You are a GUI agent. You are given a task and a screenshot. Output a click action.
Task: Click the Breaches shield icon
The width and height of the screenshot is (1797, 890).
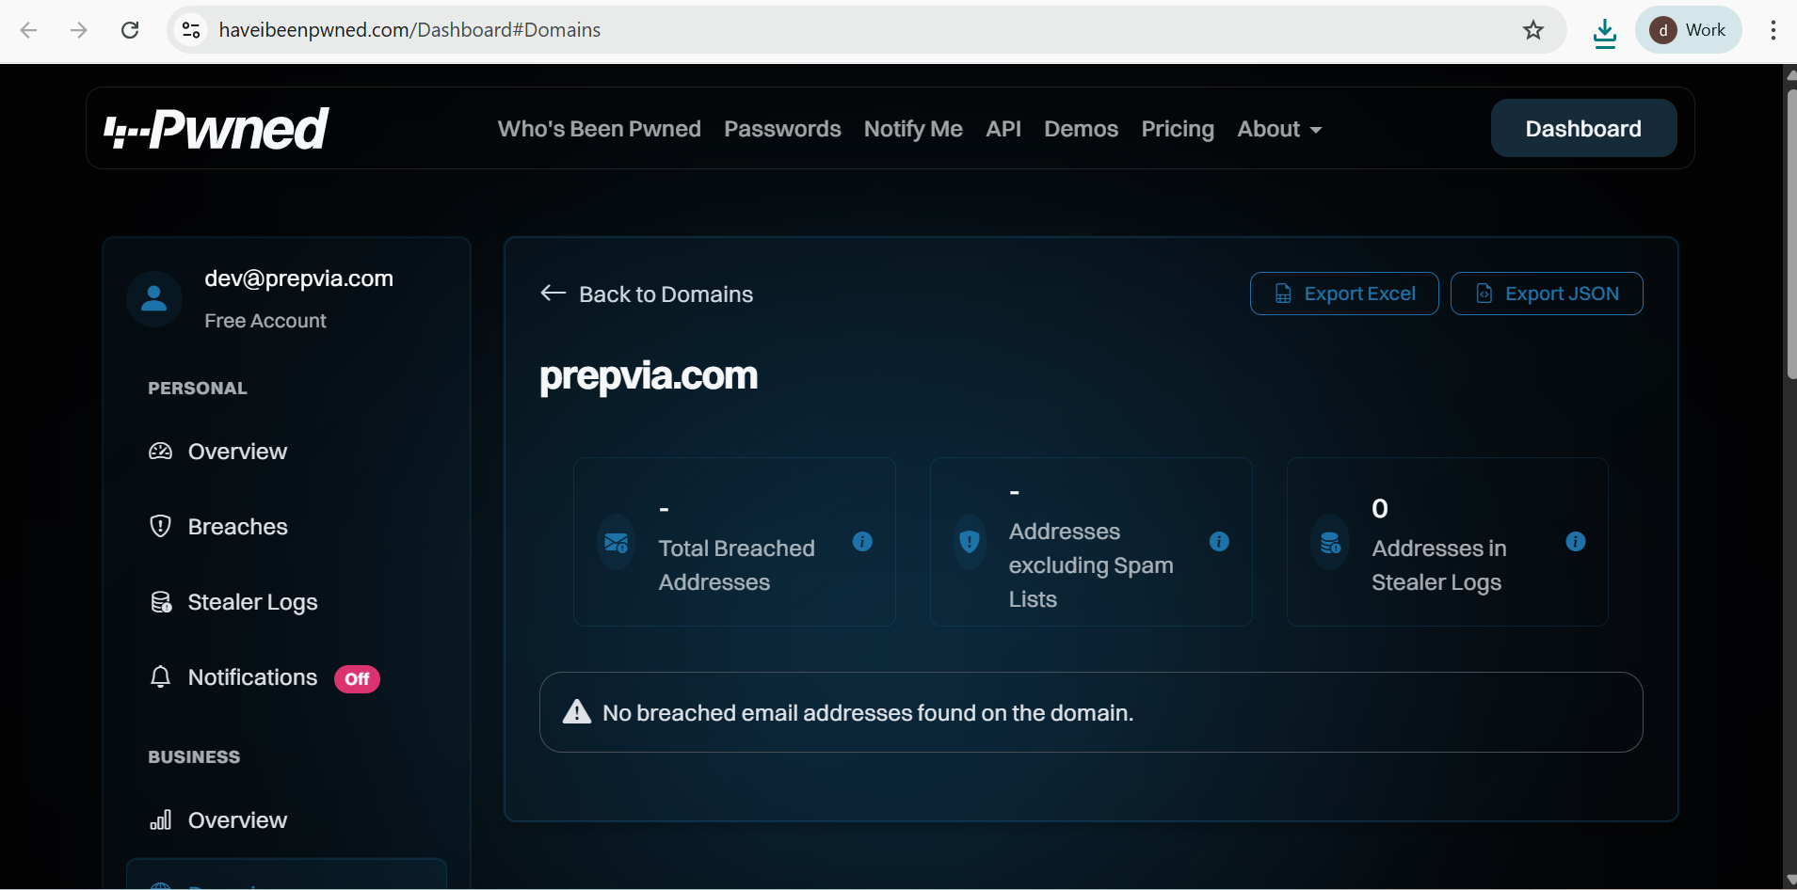[161, 527]
